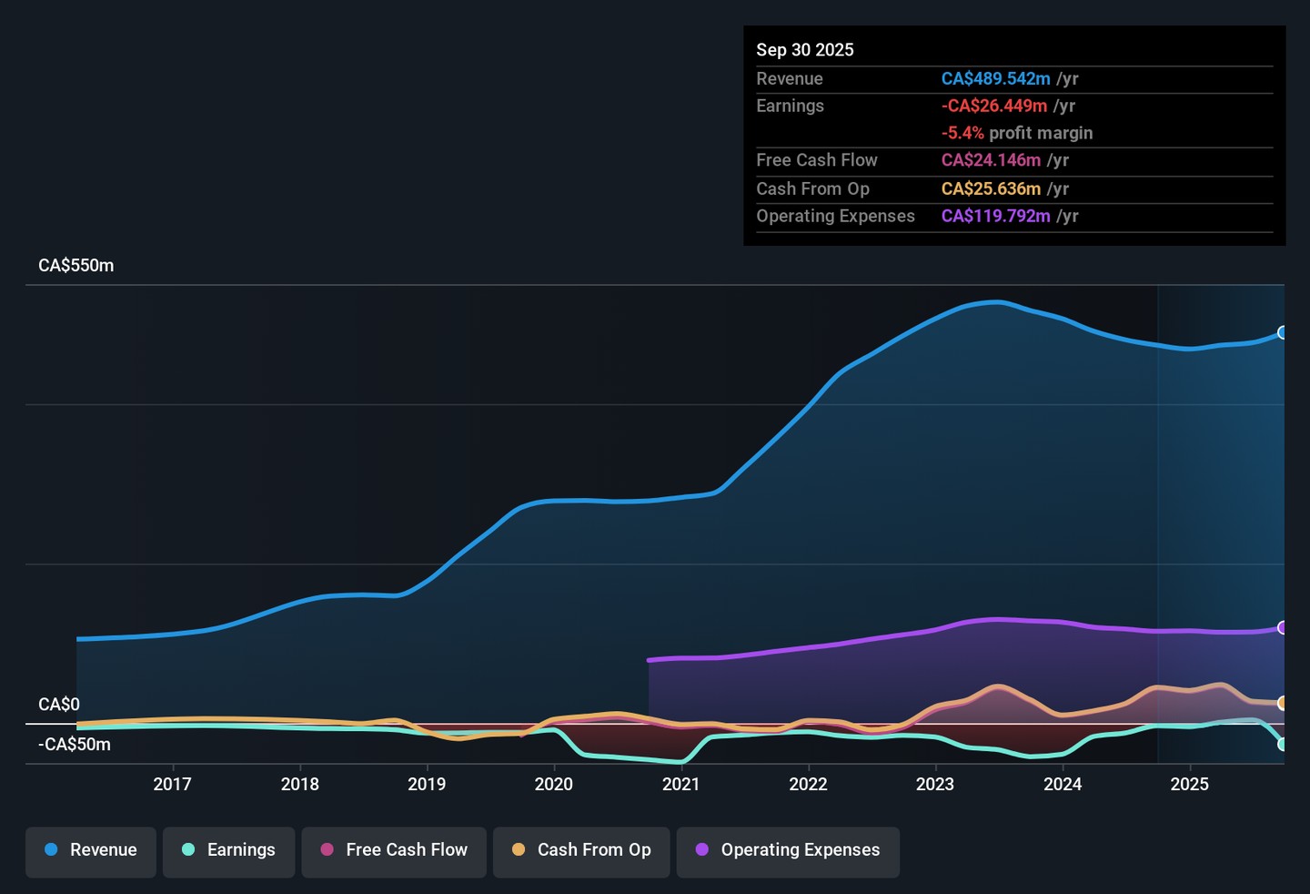The image size is (1310, 894).
Task: Click the -5.4% profit margin text
Action: pyautogui.click(x=1017, y=133)
